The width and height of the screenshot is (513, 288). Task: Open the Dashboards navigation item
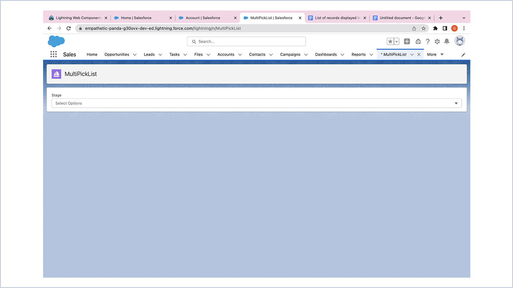(x=325, y=54)
